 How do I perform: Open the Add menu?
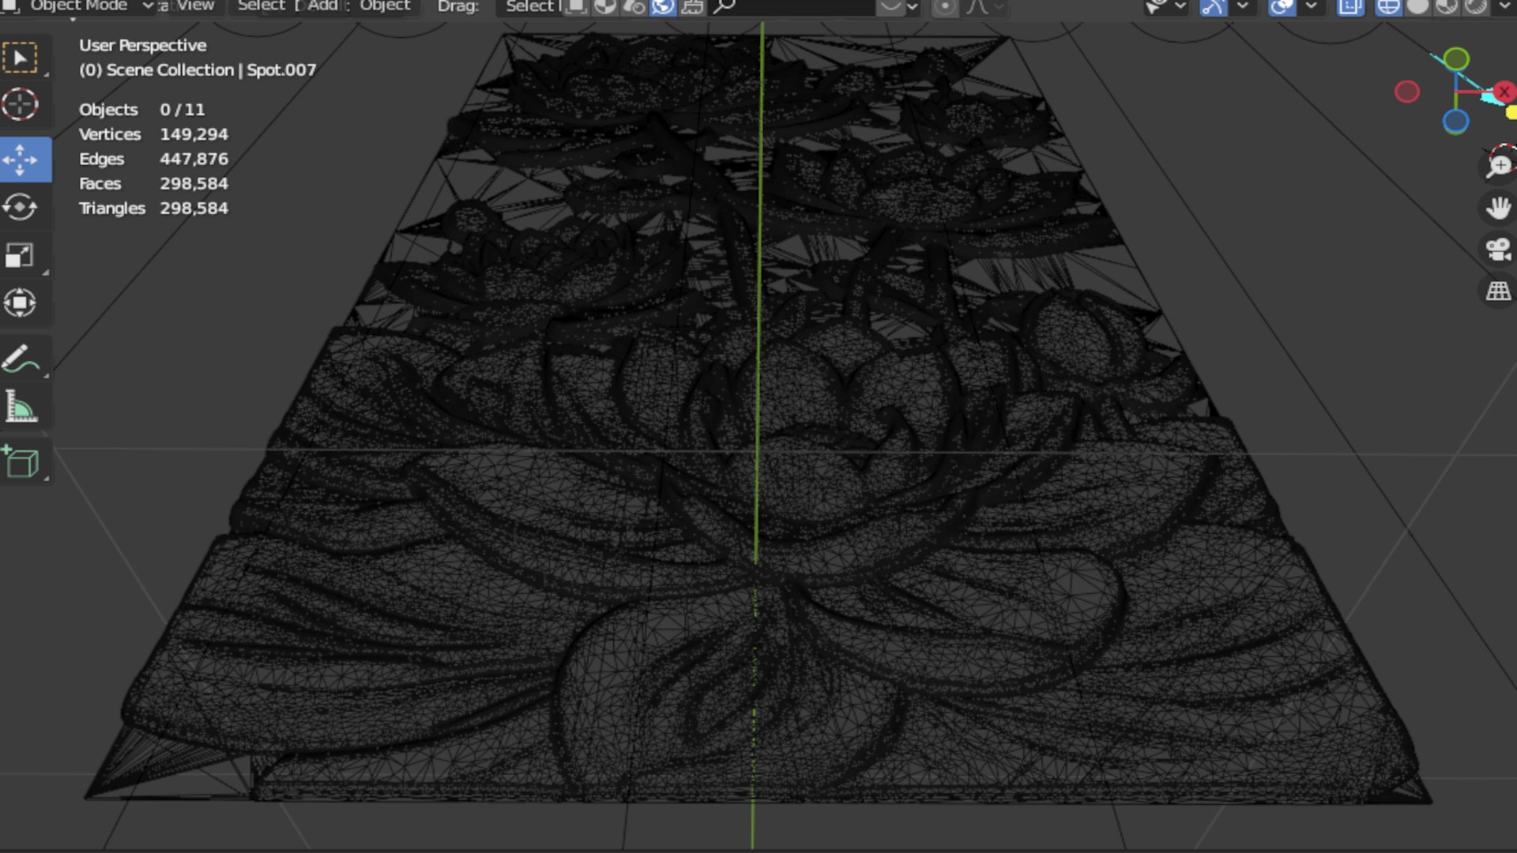click(322, 6)
